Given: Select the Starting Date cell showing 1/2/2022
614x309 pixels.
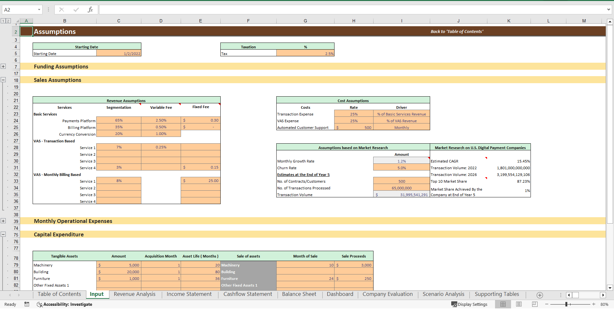Looking at the screenshot, I should (x=119, y=53).
